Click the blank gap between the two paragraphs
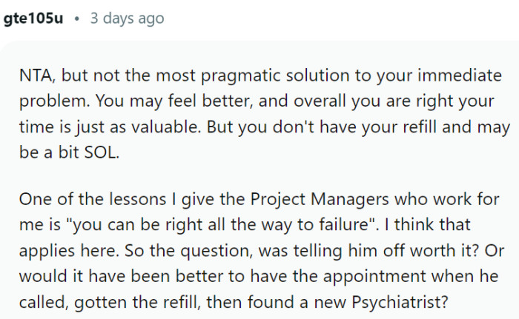The width and height of the screenshot is (519, 319). pyautogui.click(x=259, y=176)
